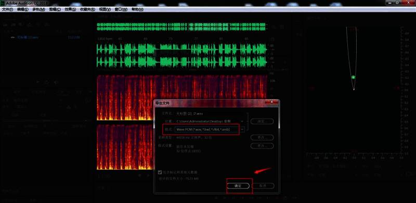The image size is (416, 203).
Task: Open the 窗口(W) menu
Action: point(121,9)
